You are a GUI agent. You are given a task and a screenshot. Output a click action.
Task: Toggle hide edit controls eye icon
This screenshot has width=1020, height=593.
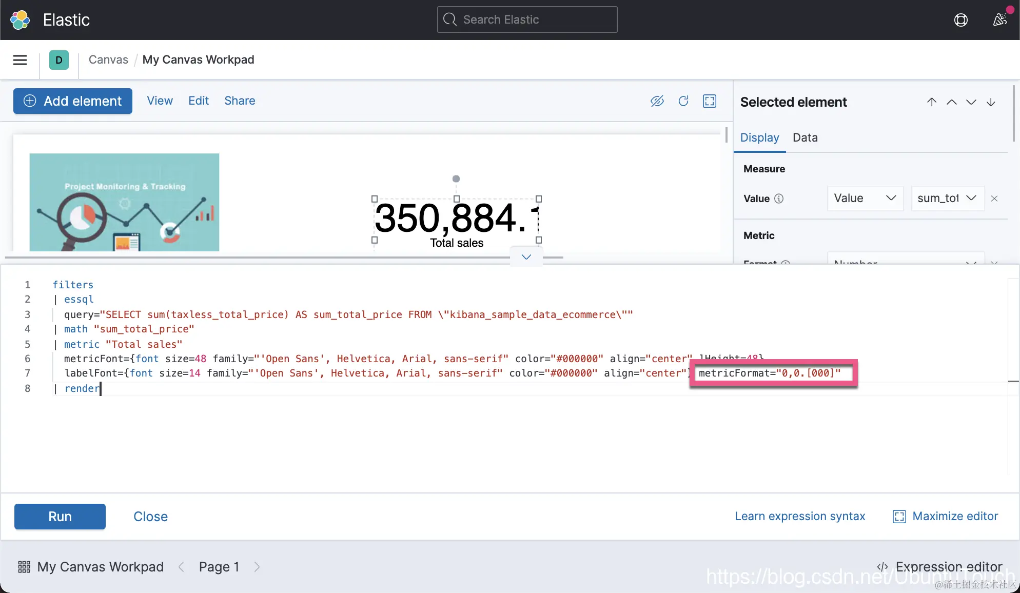pos(657,101)
